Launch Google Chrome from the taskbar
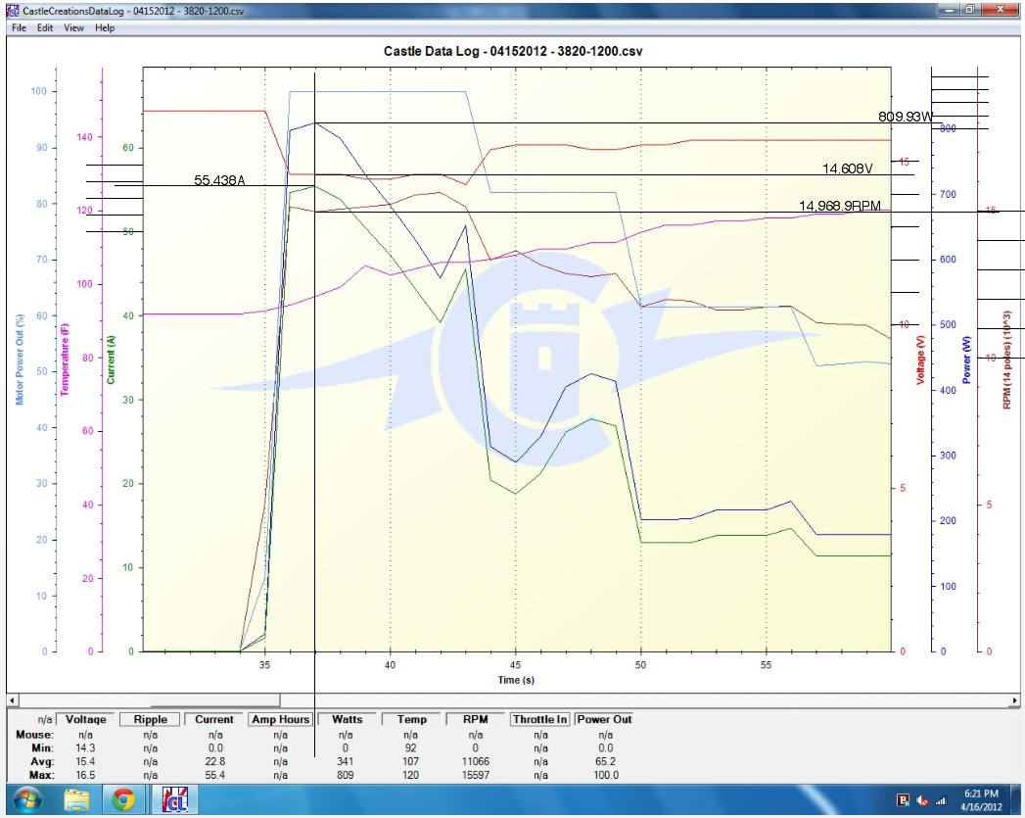This screenshot has height=818, width=1025. pos(123,800)
